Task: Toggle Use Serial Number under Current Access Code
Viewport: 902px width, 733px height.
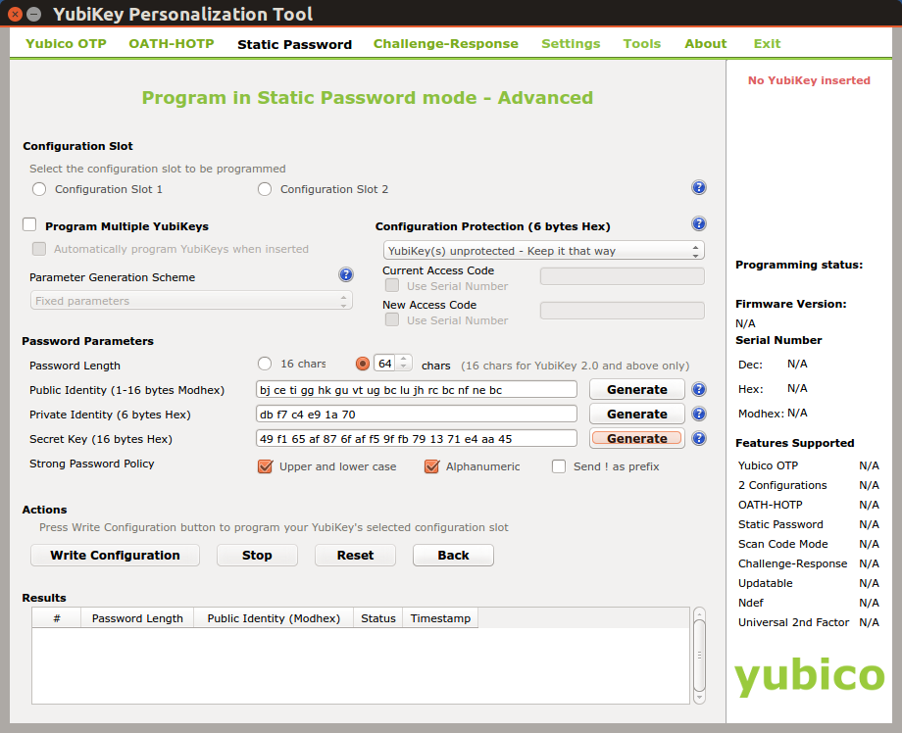Action: coord(392,286)
